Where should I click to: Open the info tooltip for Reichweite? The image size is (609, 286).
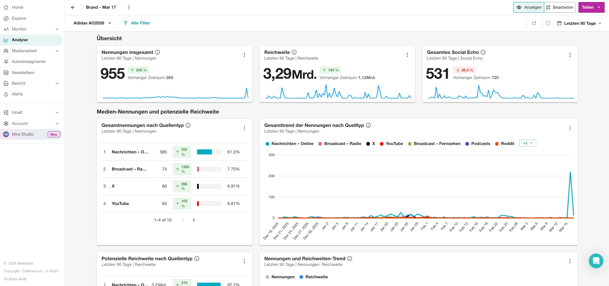[294, 52]
